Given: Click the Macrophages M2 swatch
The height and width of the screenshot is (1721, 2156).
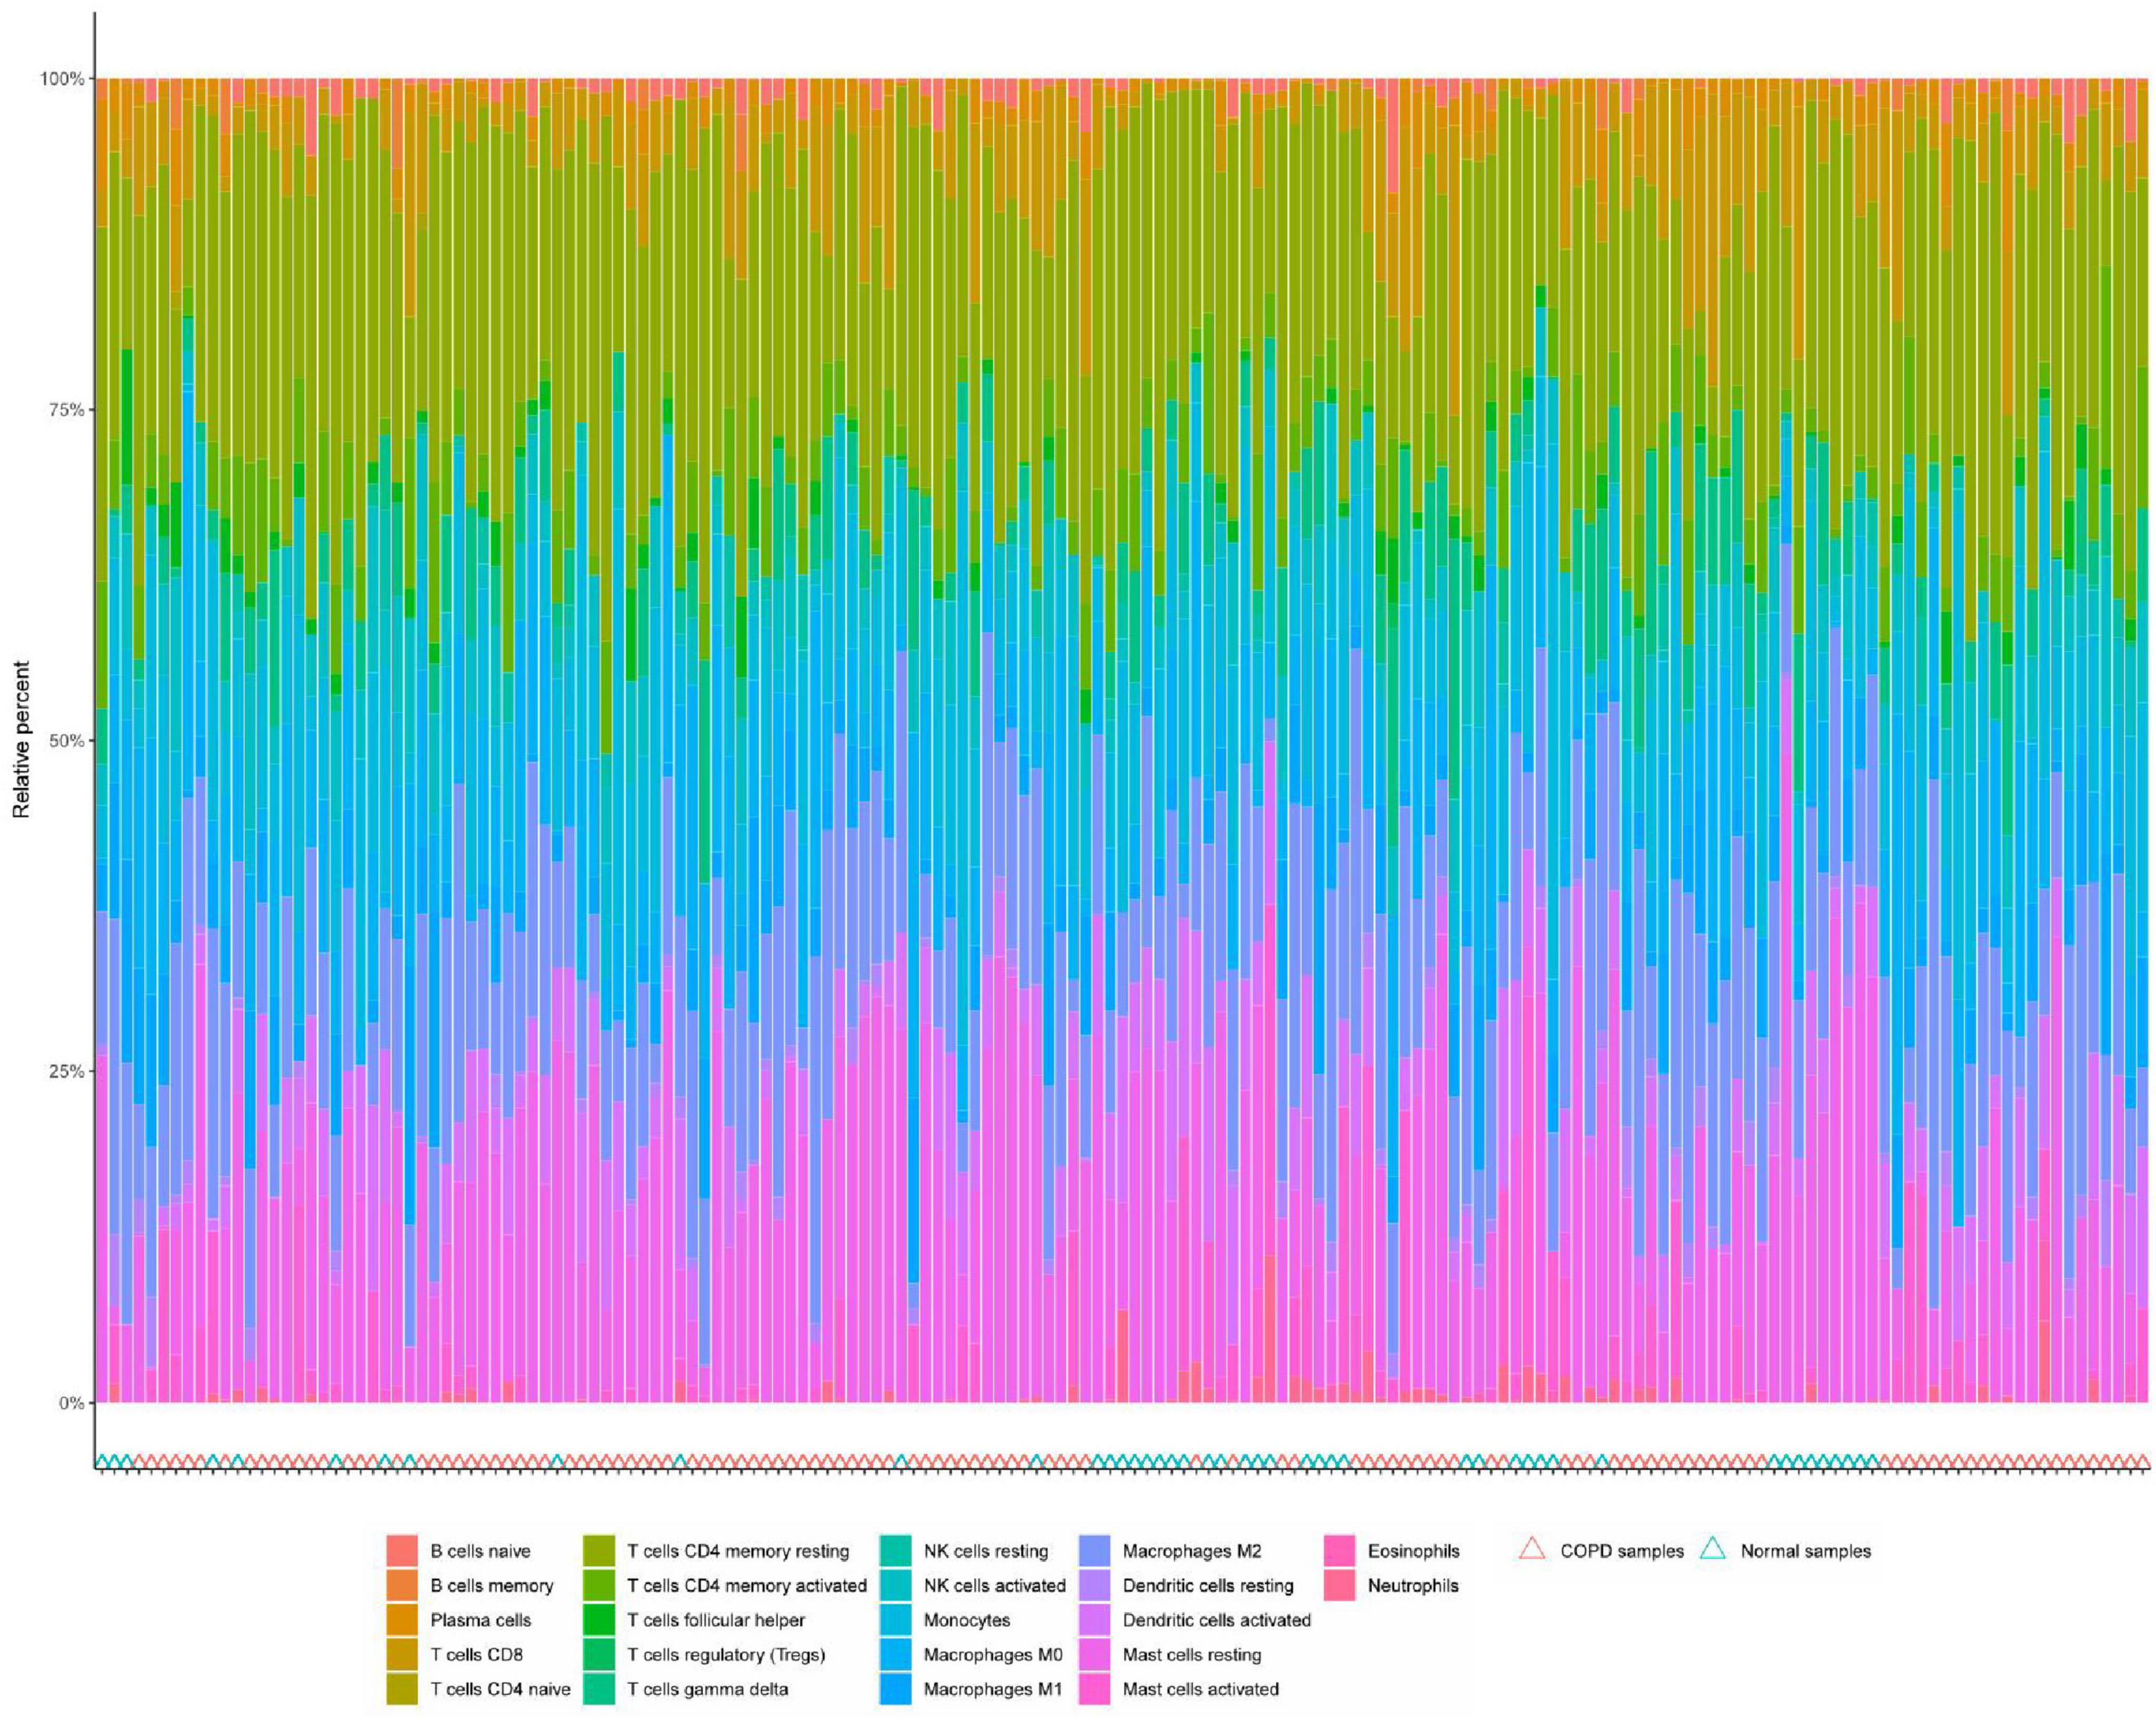Looking at the screenshot, I should click(1094, 1550).
